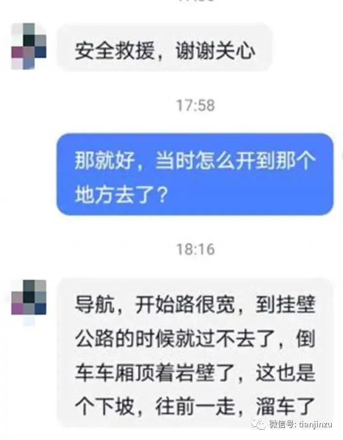Image resolution: width=343 pixels, height=440 pixels.
Task: Tap the pixelated avatar beside 导航 message
Action: tap(29, 303)
